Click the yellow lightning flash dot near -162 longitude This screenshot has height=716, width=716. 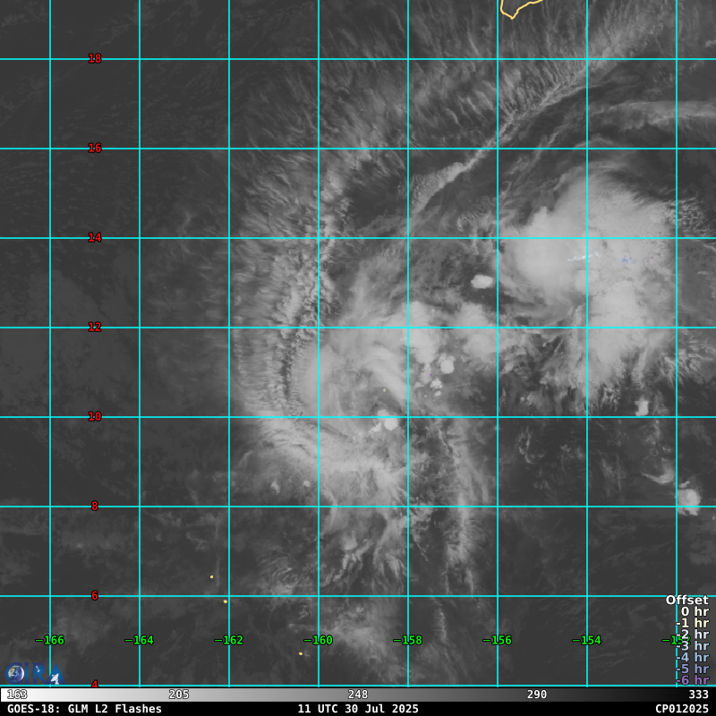(212, 576)
